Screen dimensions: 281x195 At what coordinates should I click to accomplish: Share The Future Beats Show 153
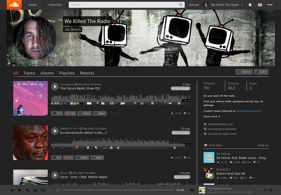pos(84,113)
